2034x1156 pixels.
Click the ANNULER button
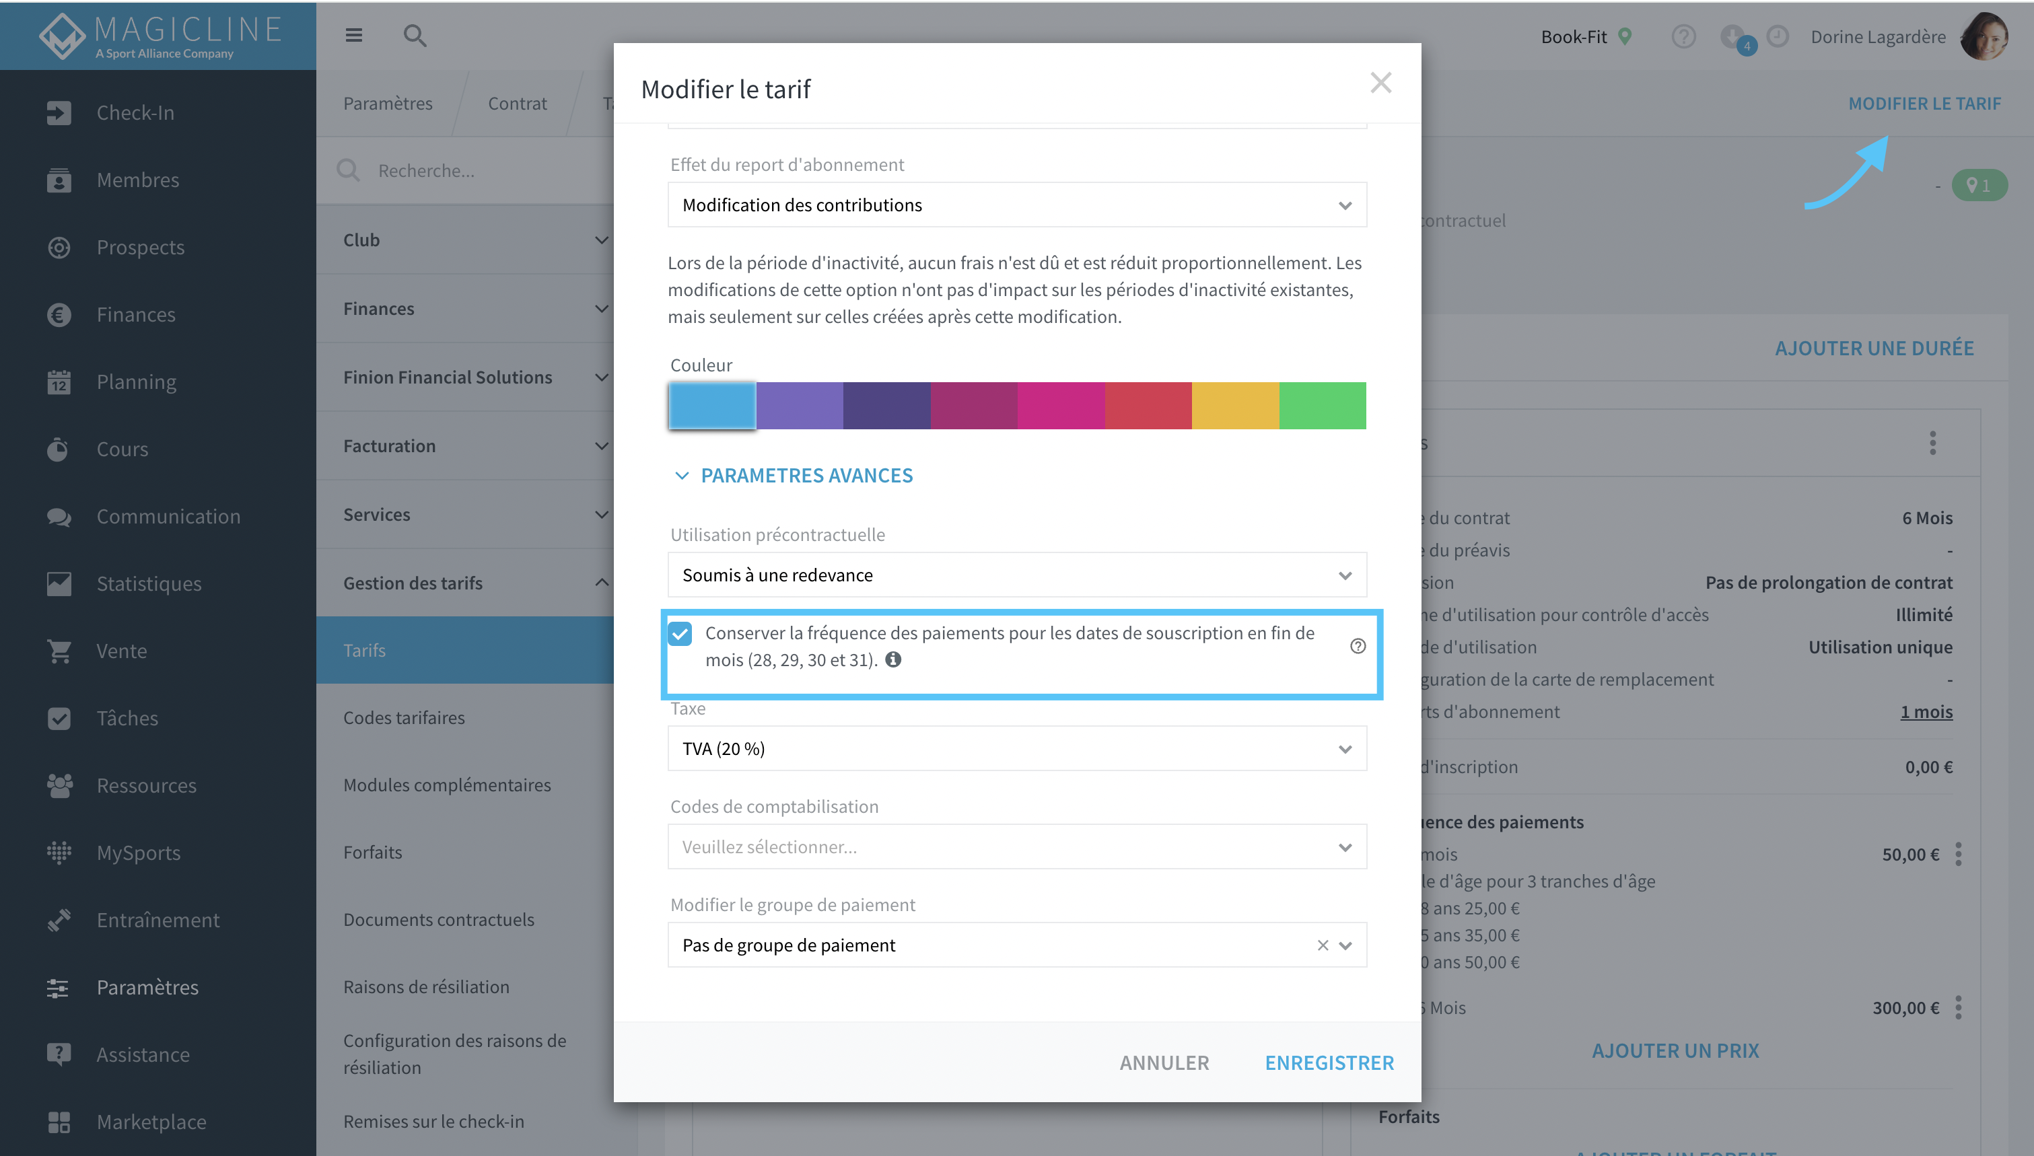[1164, 1063]
